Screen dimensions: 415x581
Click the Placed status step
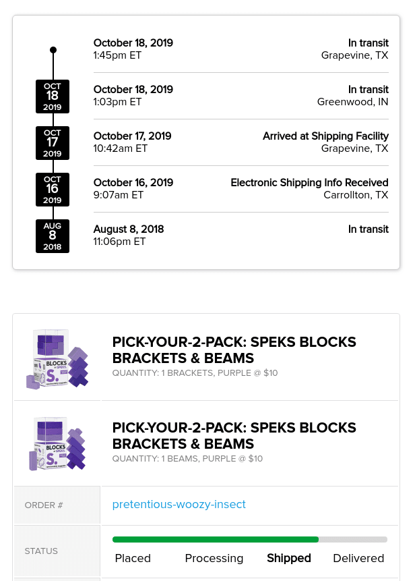click(133, 559)
